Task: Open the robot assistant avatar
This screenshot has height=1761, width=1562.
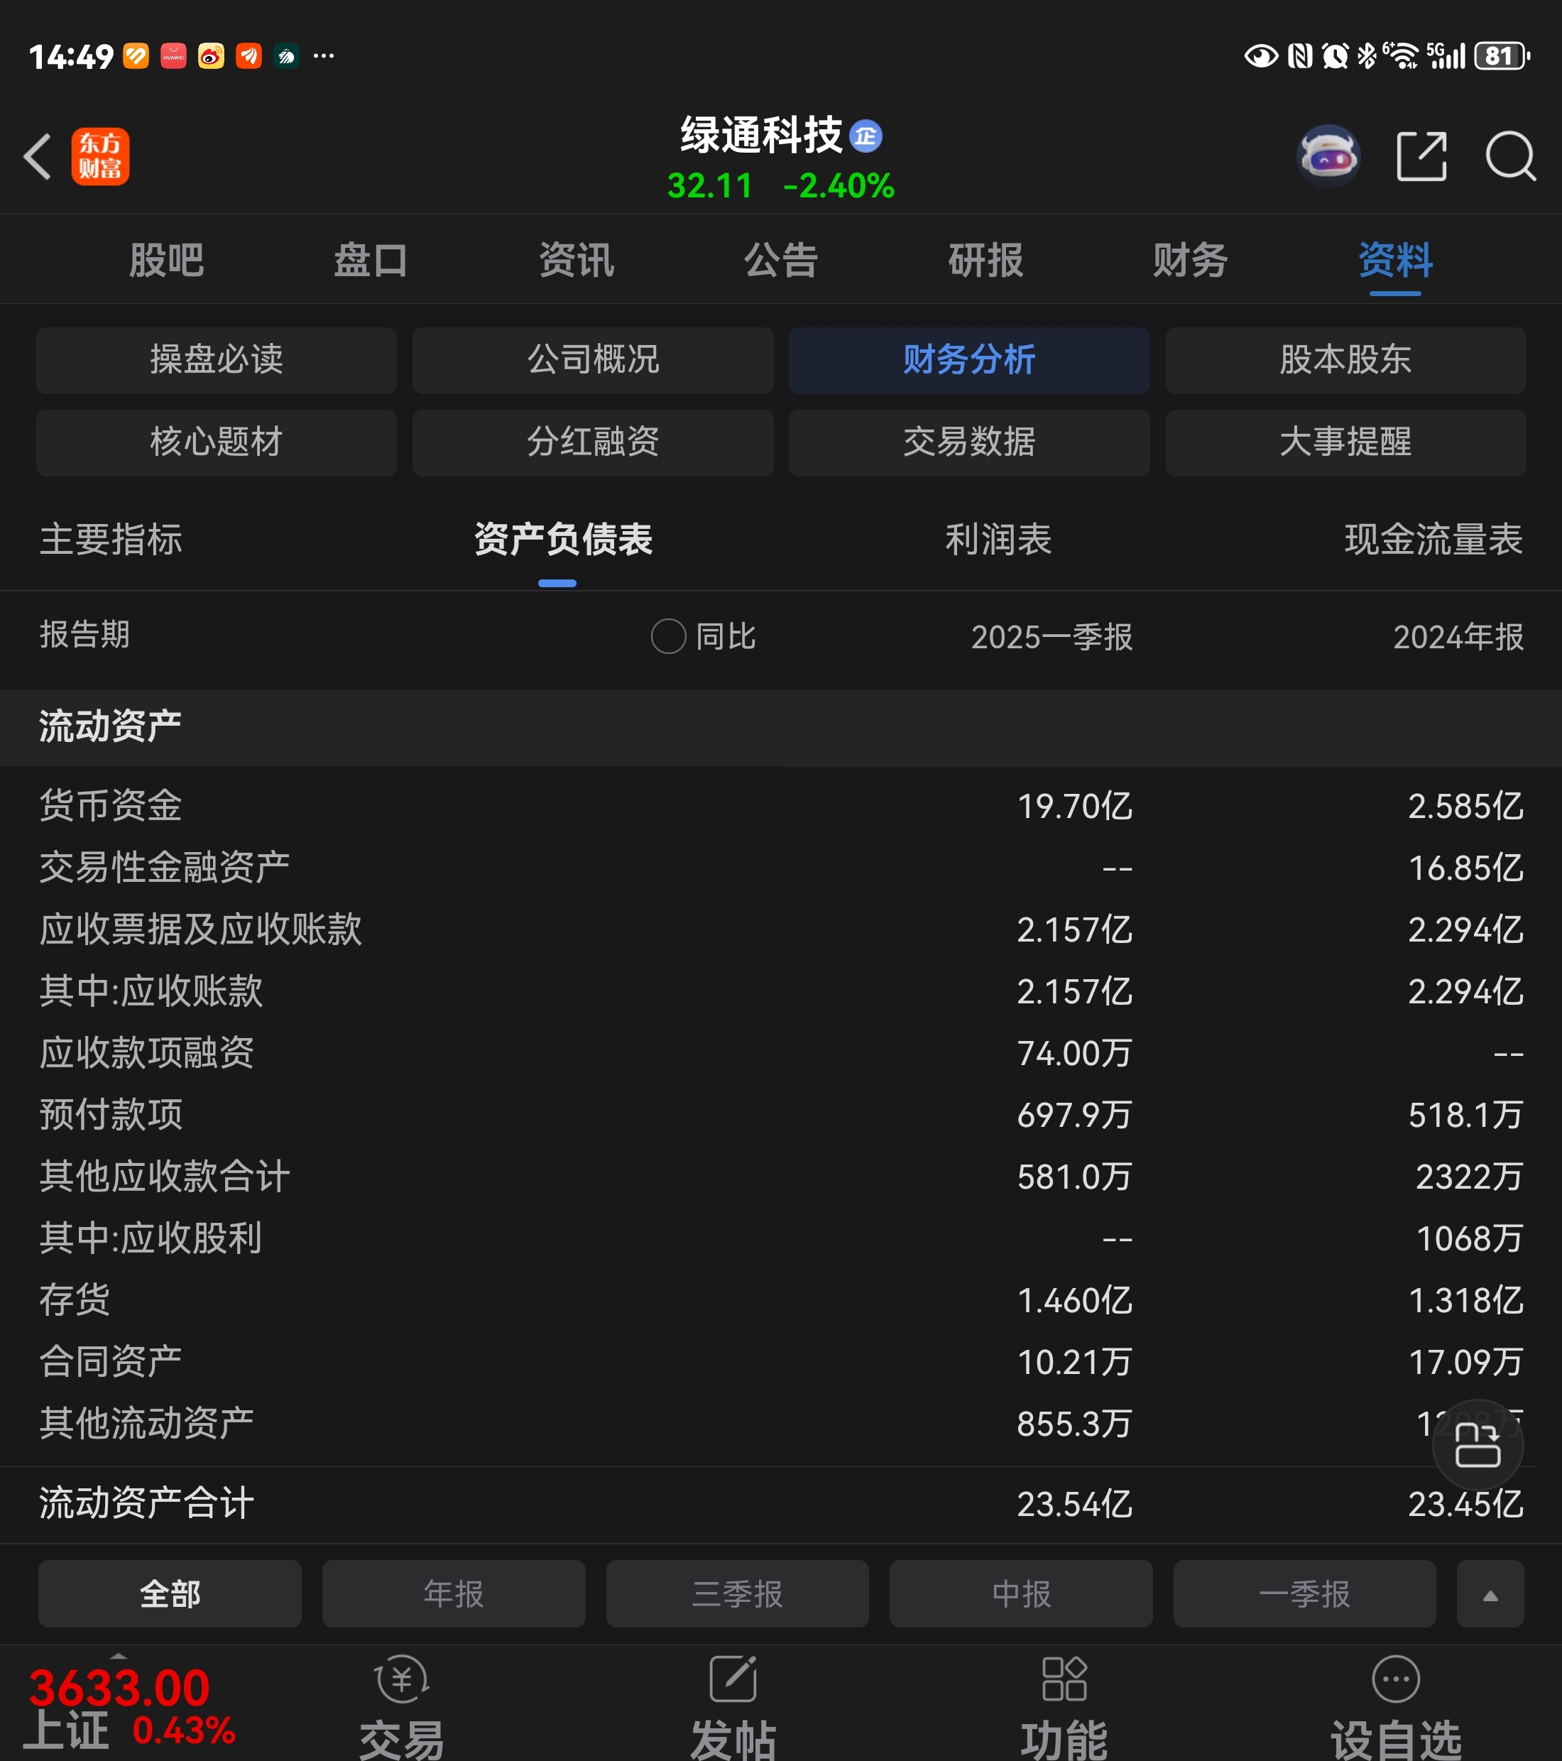Action: (x=1328, y=156)
